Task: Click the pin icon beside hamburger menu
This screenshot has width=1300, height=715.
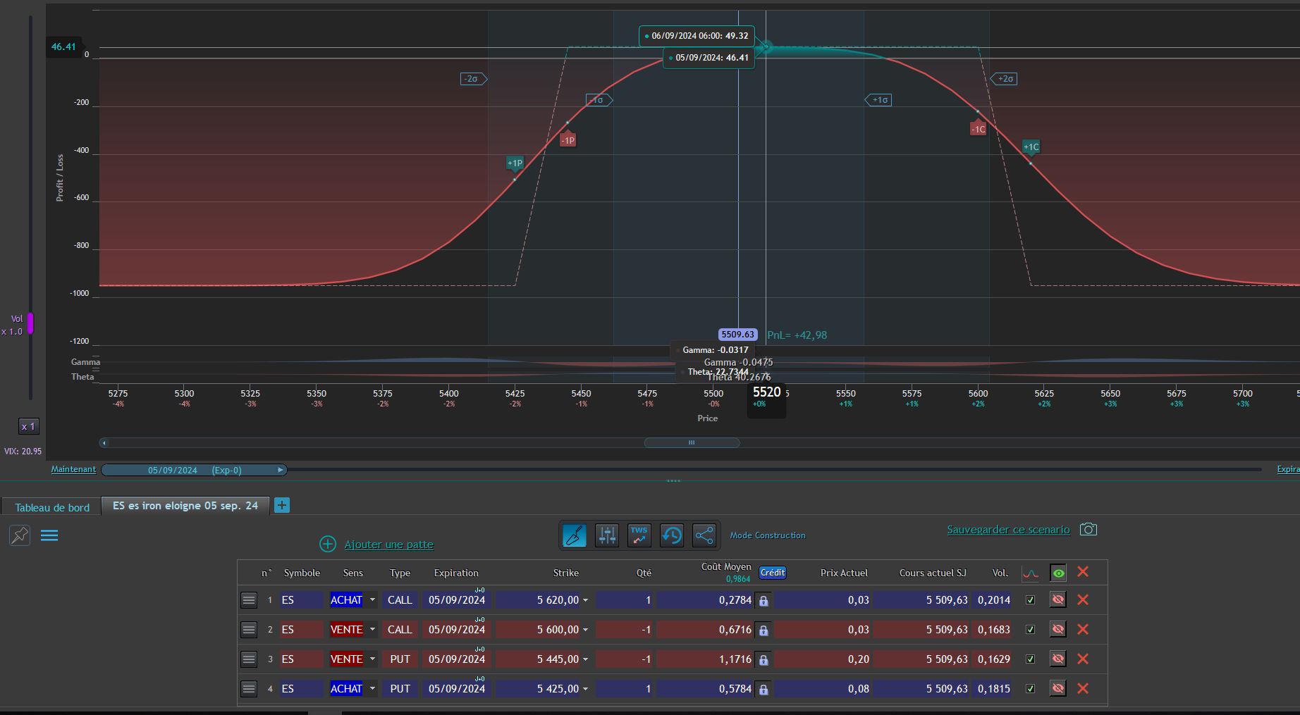Action: [20, 535]
